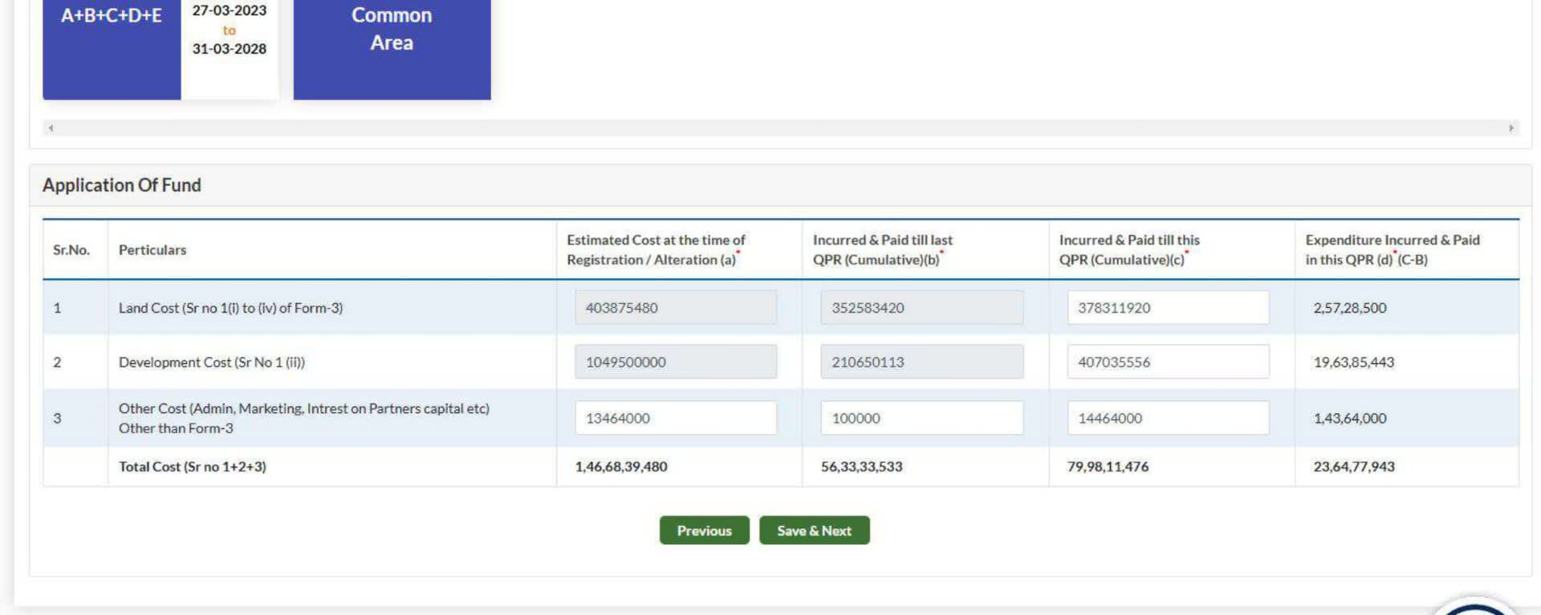Select the Common Area tile
The height and width of the screenshot is (615, 1541).
tap(392, 48)
